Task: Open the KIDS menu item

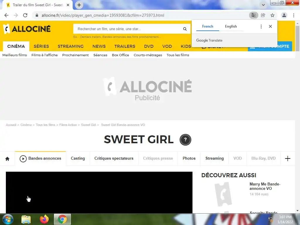Action: (186, 46)
